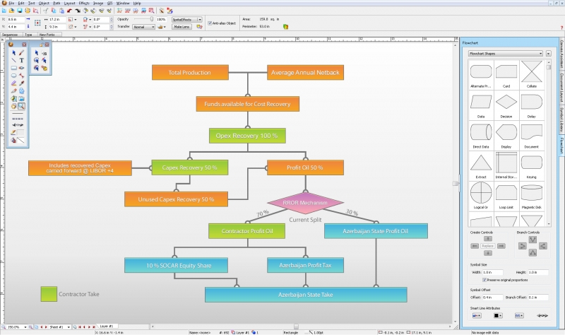This screenshot has width=565, height=335.
Task: Click the Make Lens button
Action: (182, 27)
